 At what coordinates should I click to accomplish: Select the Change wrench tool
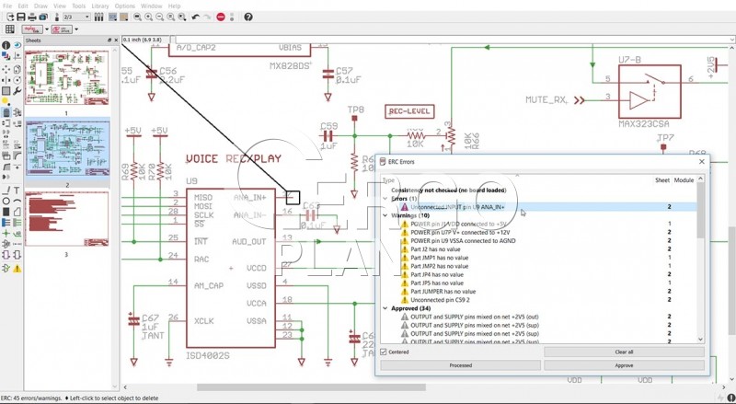coord(17,91)
